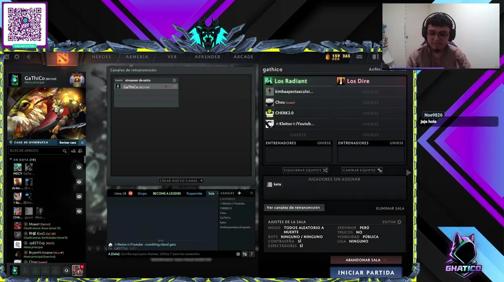Go back with the navigation arrow
The image size is (504, 282).
pos(29,57)
